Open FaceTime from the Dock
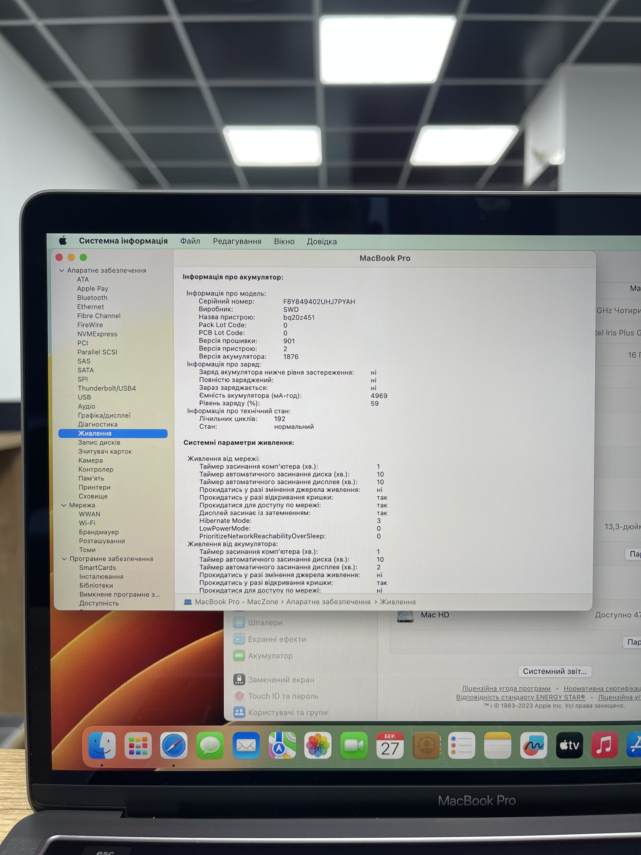The width and height of the screenshot is (641, 855). [x=354, y=745]
